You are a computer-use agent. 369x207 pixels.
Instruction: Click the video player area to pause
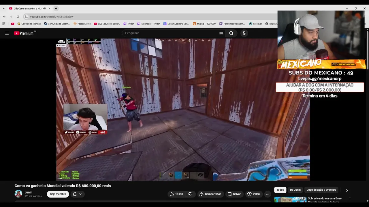click(183, 110)
